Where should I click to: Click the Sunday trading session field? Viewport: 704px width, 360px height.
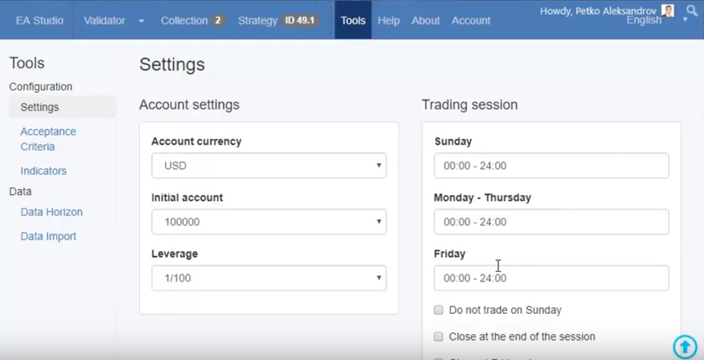click(x=551, y=166)
